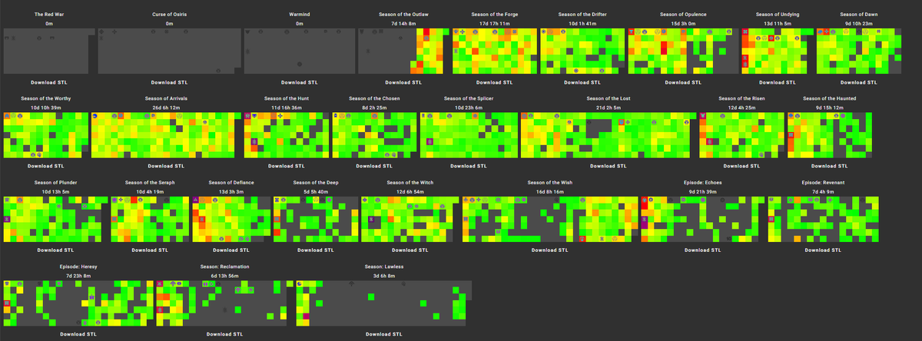Screen dimensions: 922x341
Task: Click the '21d 2h 5m' playtime text
Action: (x=609, y=108)
